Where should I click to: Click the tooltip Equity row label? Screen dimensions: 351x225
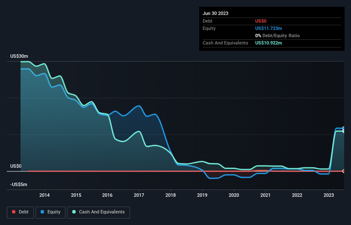[209, 28]
